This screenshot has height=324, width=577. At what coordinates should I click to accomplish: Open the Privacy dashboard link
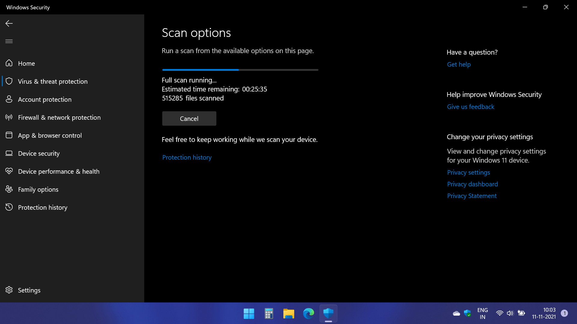point(472,184)
